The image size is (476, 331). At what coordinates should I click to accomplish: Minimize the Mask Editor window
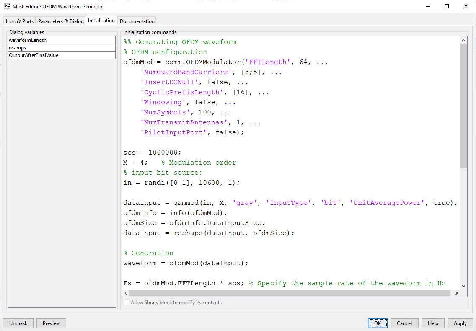[428, 6]
